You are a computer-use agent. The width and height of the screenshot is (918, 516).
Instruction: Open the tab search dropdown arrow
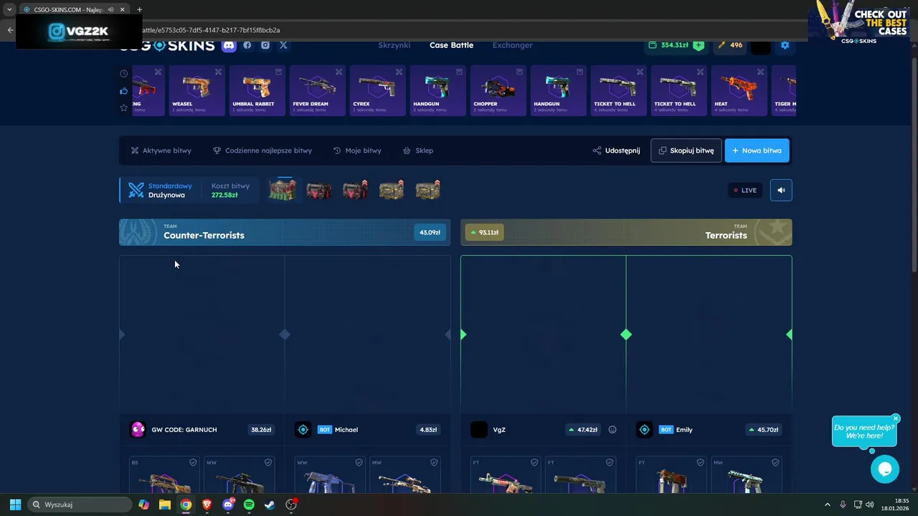click(x=9, y=9)
